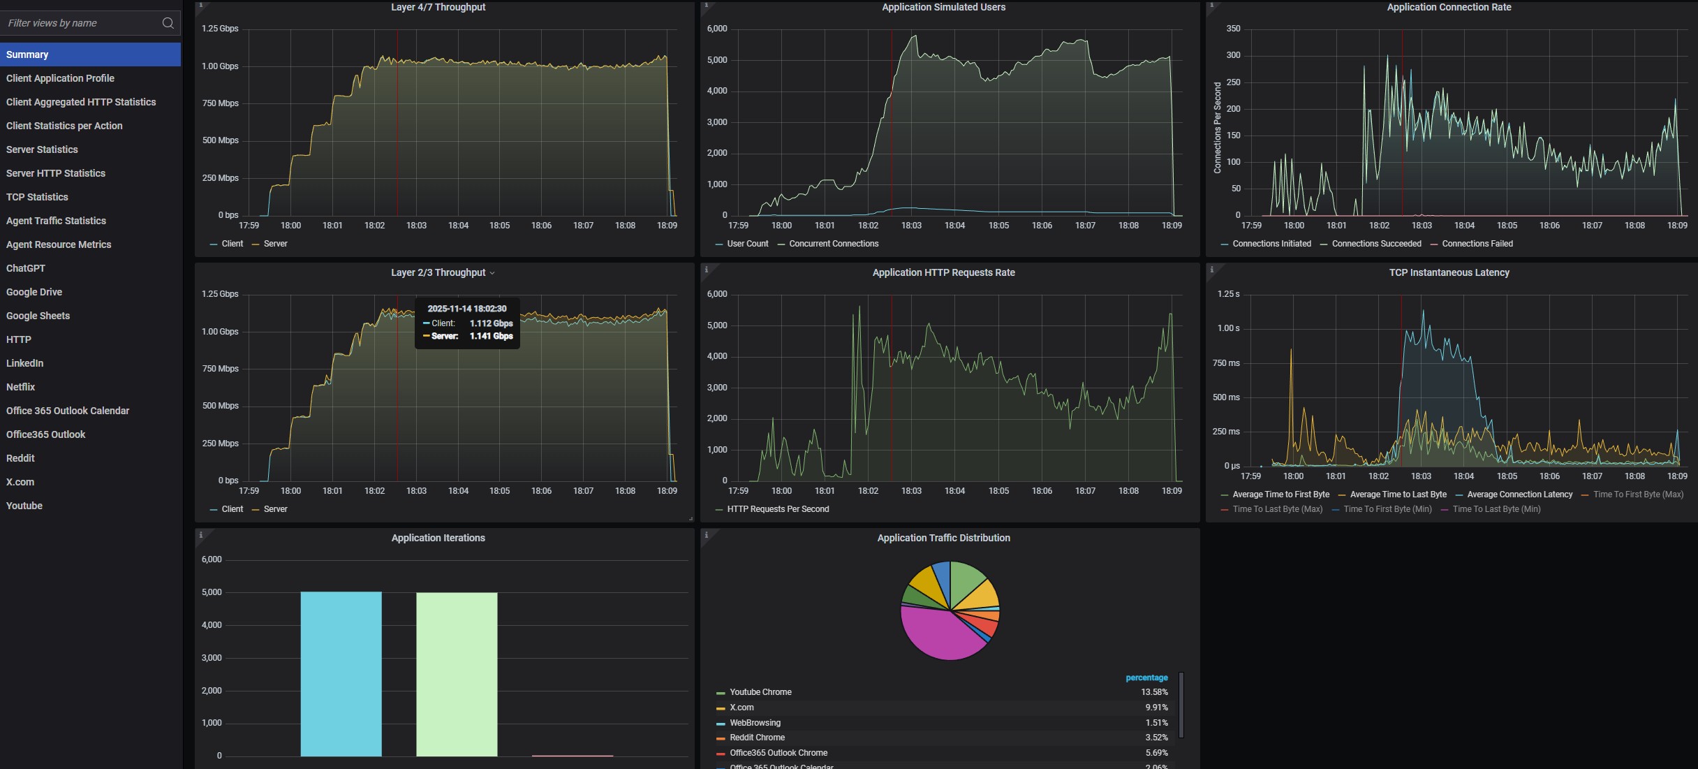Click the Youtube Chrome color swatch in legend
Viewport: 1698px width, 769px height.
tap(721, 693)
